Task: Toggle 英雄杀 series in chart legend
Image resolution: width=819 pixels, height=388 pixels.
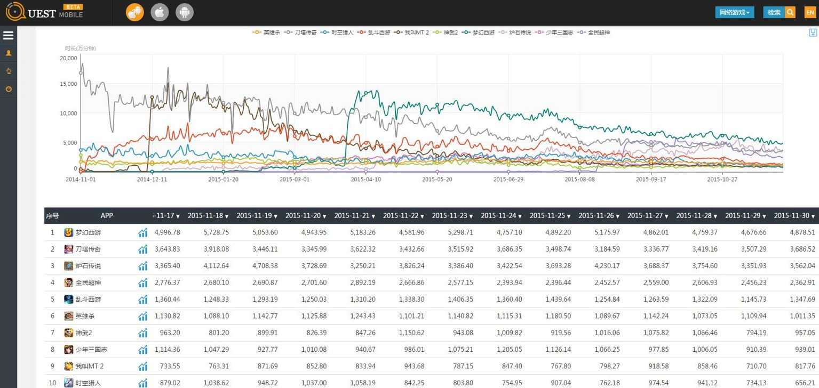Action: 266,33
